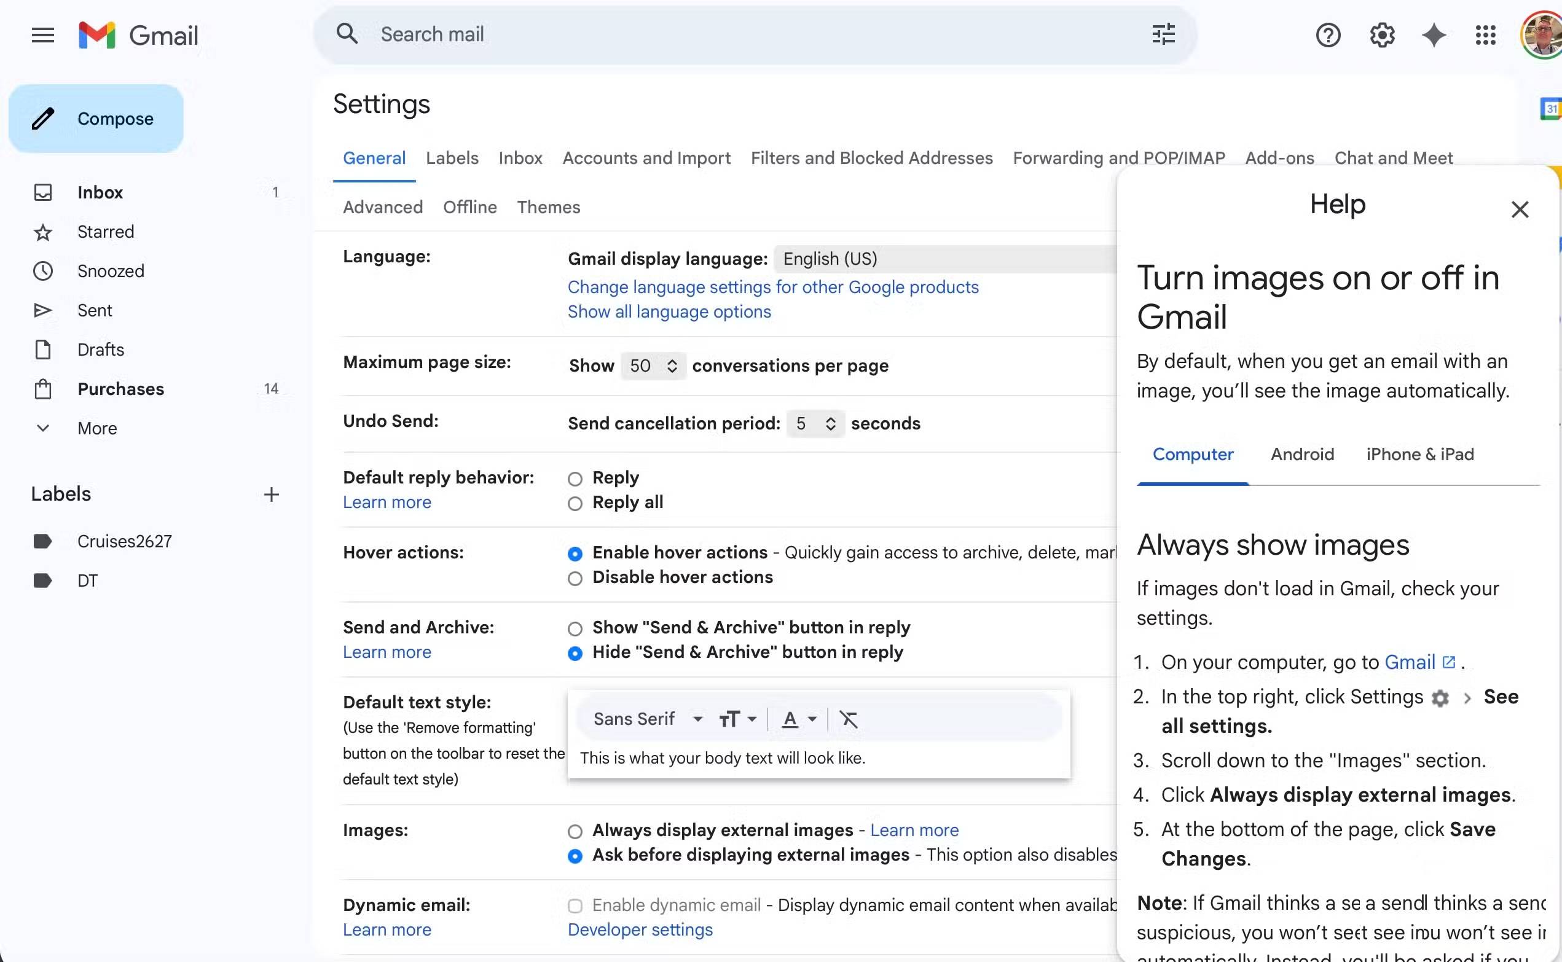Click the remove formatting icon
1562x962 pixels.
tap(849, 719)
